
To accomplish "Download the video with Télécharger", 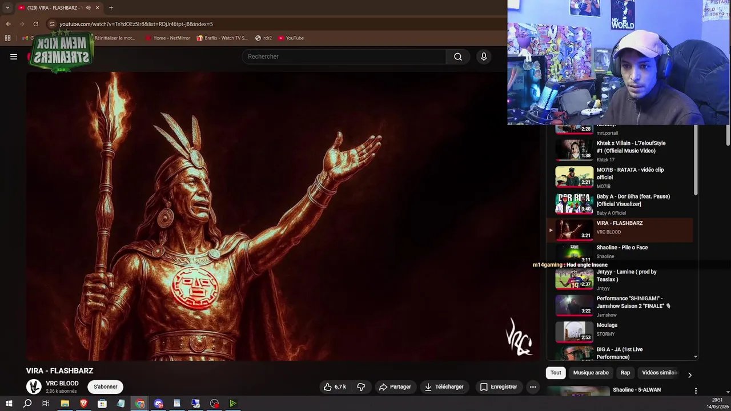I will (x=444, y=386).
